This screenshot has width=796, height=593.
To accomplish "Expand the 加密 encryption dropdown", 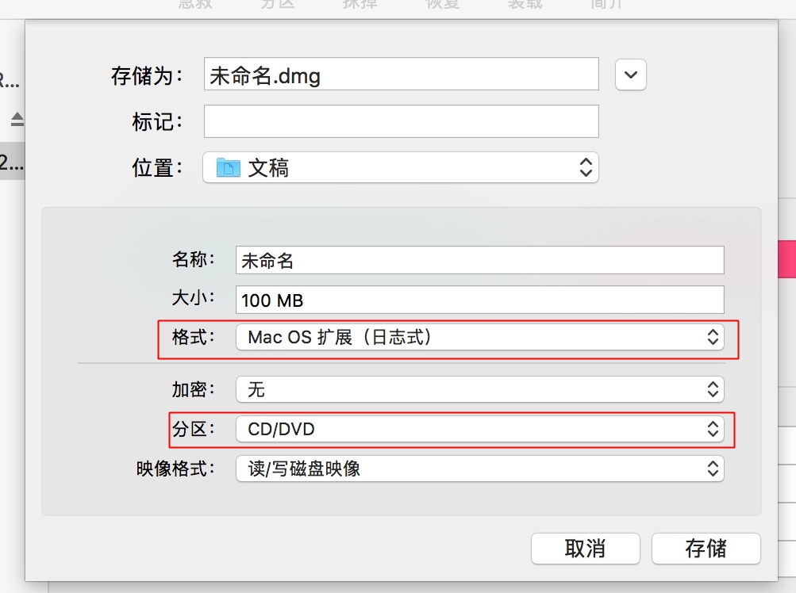I will click(x=479, y=389).
